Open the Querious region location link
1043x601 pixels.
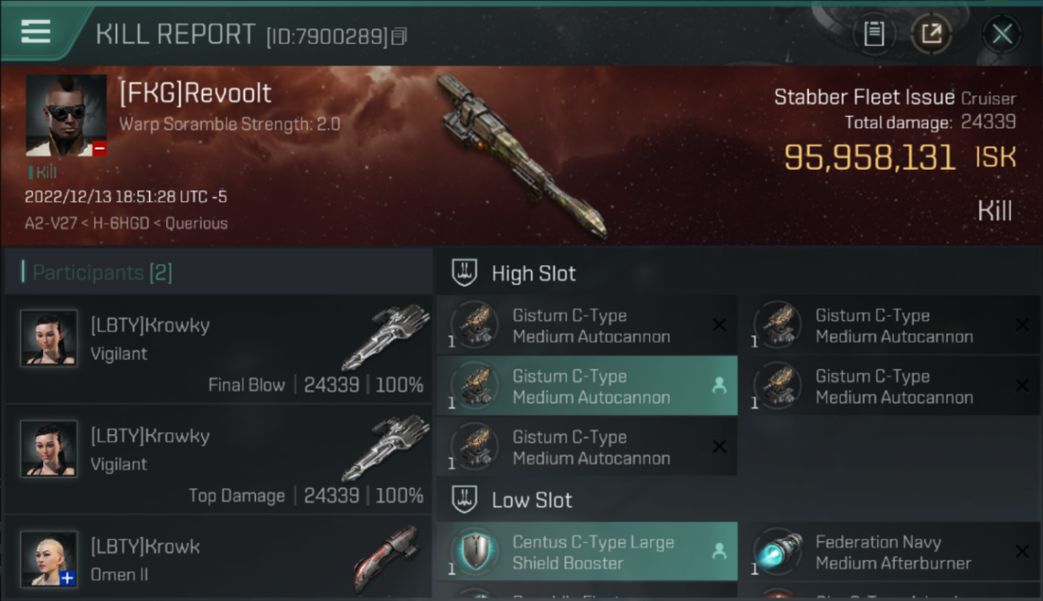point(196,224)
